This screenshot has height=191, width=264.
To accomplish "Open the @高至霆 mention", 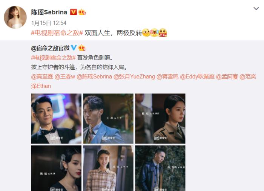I will click(x=42, y=77).
